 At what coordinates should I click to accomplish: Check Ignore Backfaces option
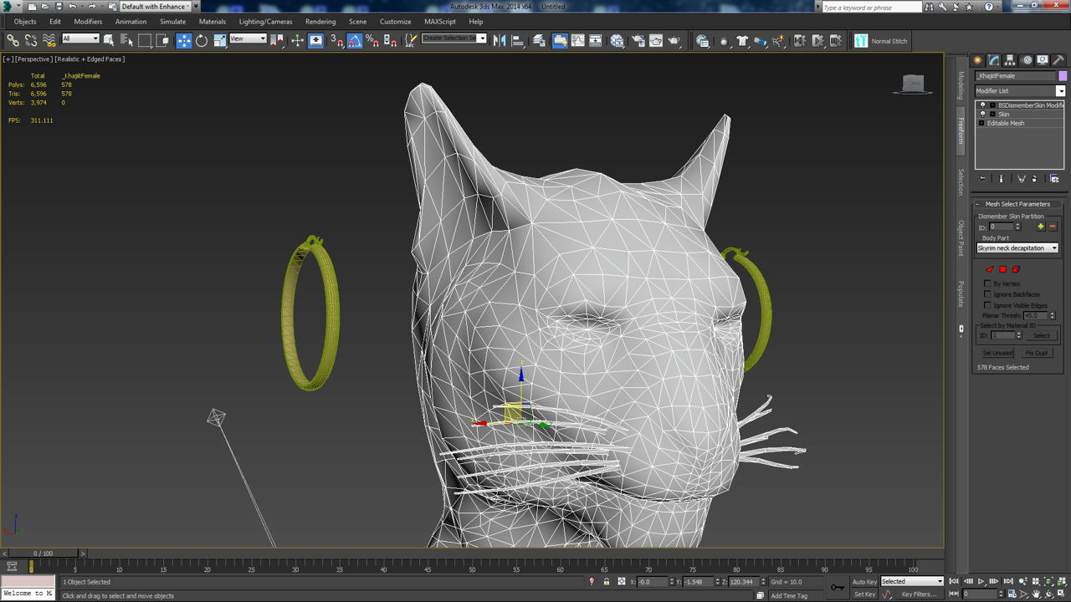[x=987, y=294]
